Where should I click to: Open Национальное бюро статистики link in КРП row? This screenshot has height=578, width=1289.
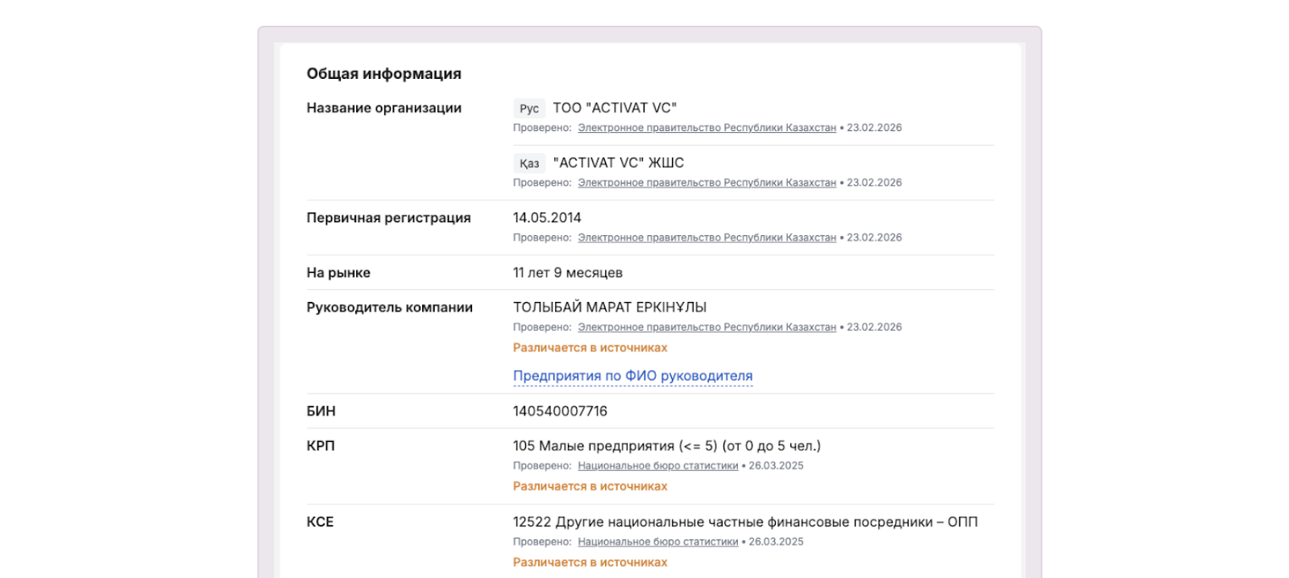coord(657,466)
